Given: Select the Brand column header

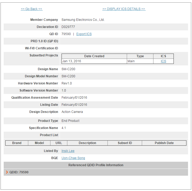Looking at the screenshot, I should pyautogui.click(x=17, y=143).
